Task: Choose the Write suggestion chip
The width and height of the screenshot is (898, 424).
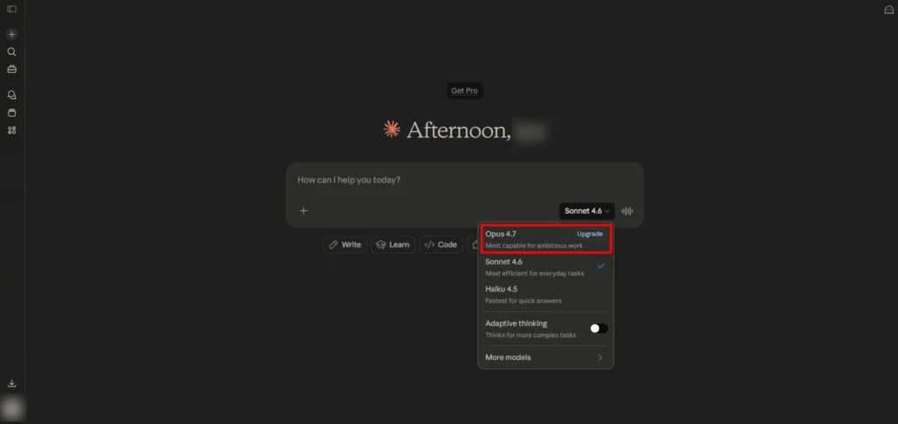Action: click(345, 244)
